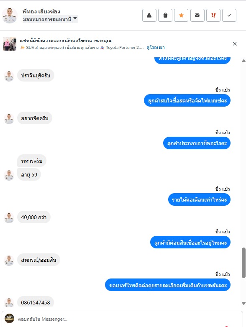Click the Toyota Fortuner ad thumbnail
The image size is (246, 327).
tap(10, 44)
